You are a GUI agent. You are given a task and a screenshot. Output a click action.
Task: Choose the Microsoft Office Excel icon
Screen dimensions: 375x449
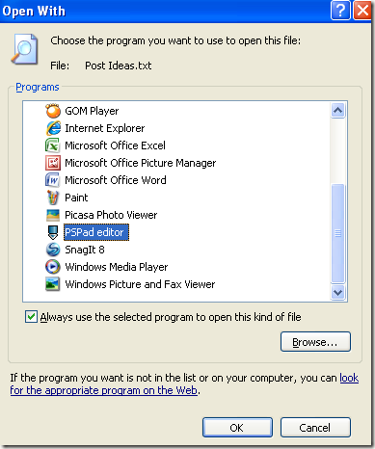coord(53,145)
